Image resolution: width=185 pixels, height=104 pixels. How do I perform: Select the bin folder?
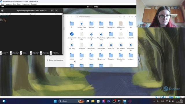click(131, 25)
